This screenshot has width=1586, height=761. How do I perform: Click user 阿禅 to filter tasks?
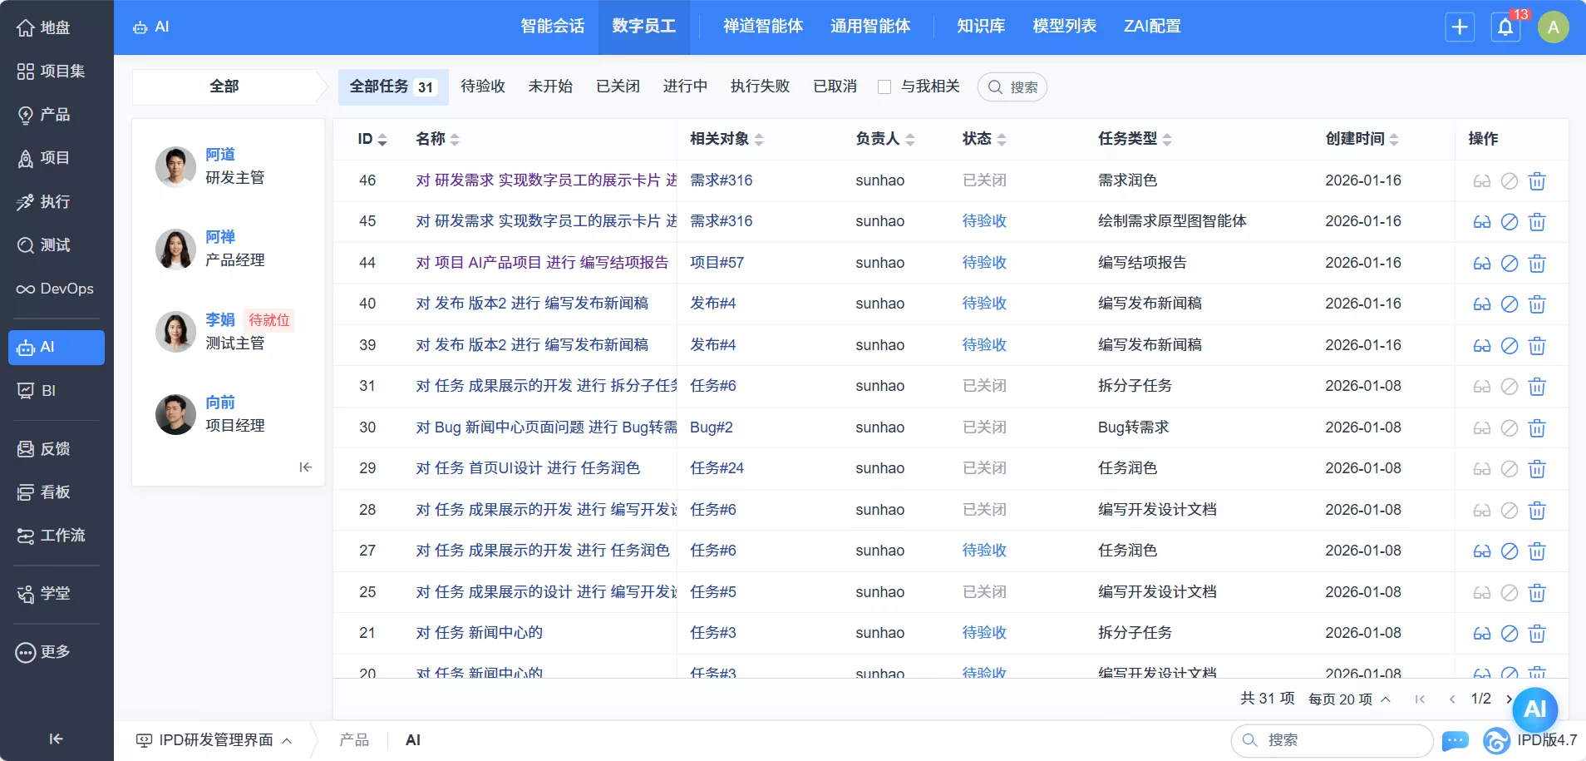(219, 237)
